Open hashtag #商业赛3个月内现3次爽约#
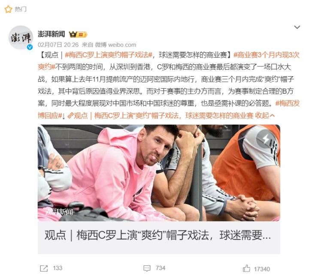The width and height of the screenshot is (309, 277). pos(169,61)
